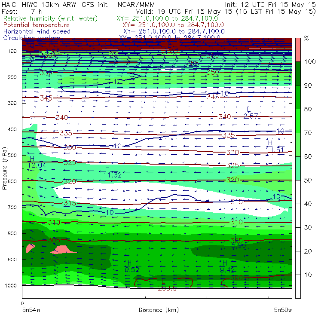This screenshot has height=318, width=318.
Task: Click the '5.96' wind value label
Action: click(238, 245)
